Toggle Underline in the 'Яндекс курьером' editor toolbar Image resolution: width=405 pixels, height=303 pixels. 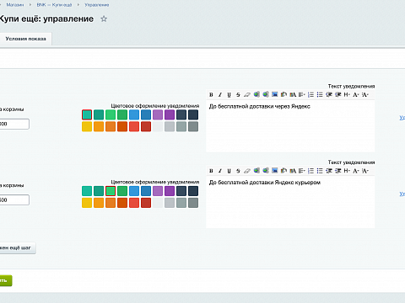[x=229, y=171]
